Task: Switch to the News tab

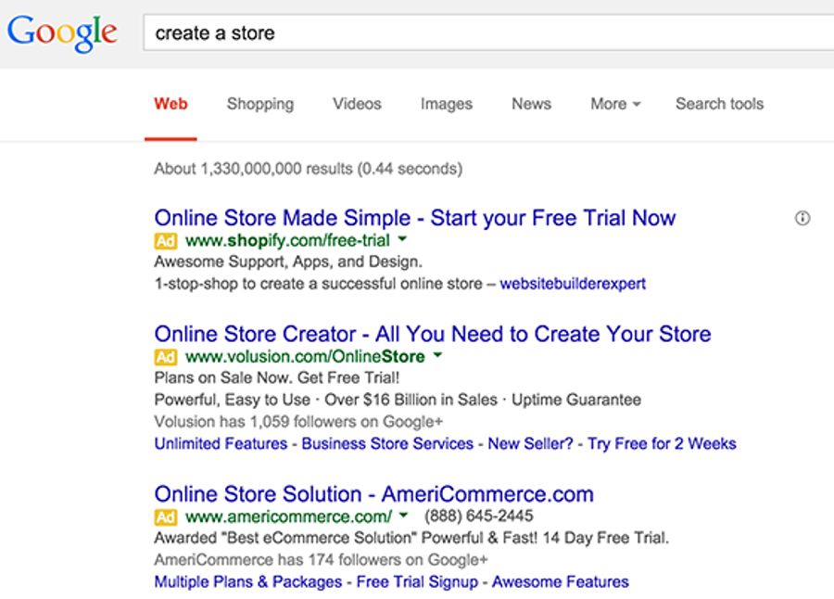Action: (x=531, y=104)
